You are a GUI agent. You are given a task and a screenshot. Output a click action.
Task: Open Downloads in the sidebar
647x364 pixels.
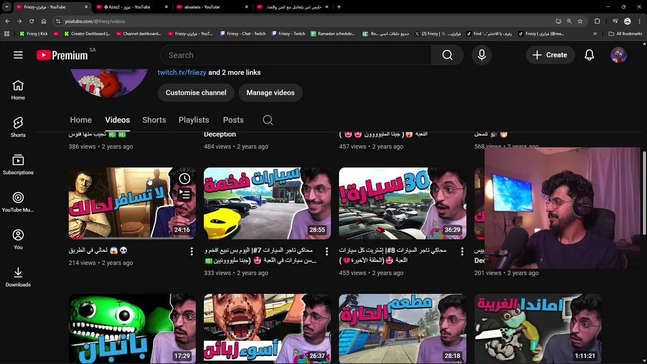(18, 277)
